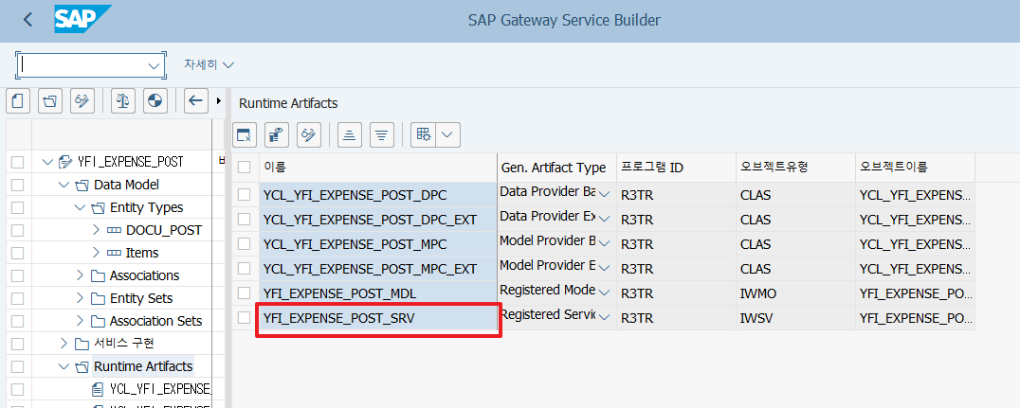Click the Items entity icon
Image resolution: width=1020 pixels, height=408 pixels.
(x=114, y=254)
